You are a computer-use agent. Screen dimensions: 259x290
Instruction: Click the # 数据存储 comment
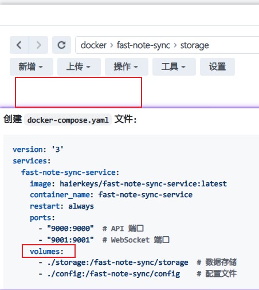coord(217,262)
